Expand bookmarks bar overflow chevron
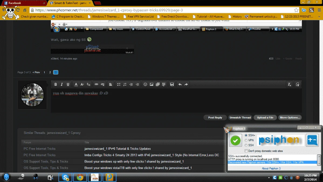The height and width of the screenshot is (182, 323). 319,17
